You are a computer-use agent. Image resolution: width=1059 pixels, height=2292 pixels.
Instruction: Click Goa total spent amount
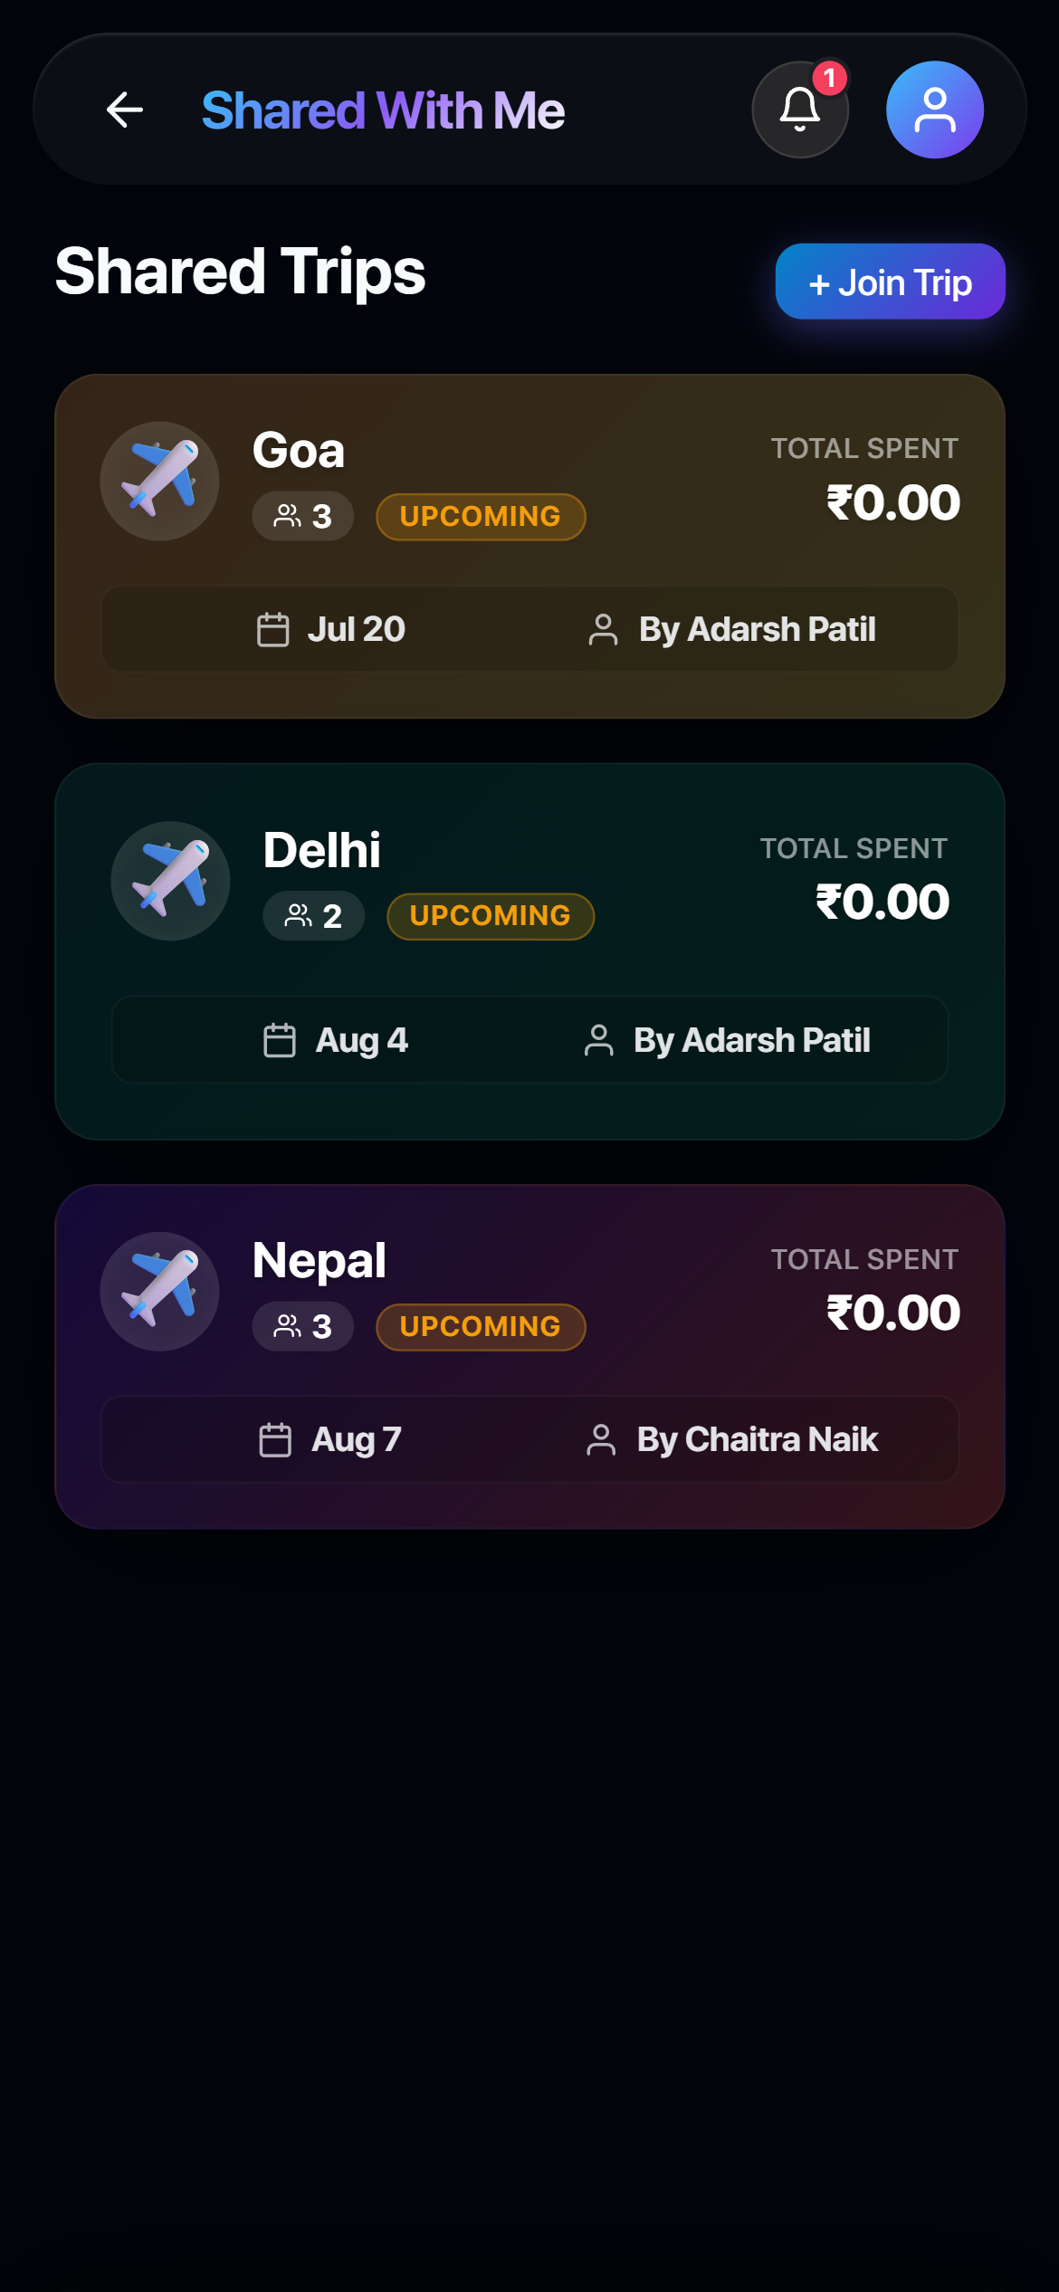click(893, 502)
